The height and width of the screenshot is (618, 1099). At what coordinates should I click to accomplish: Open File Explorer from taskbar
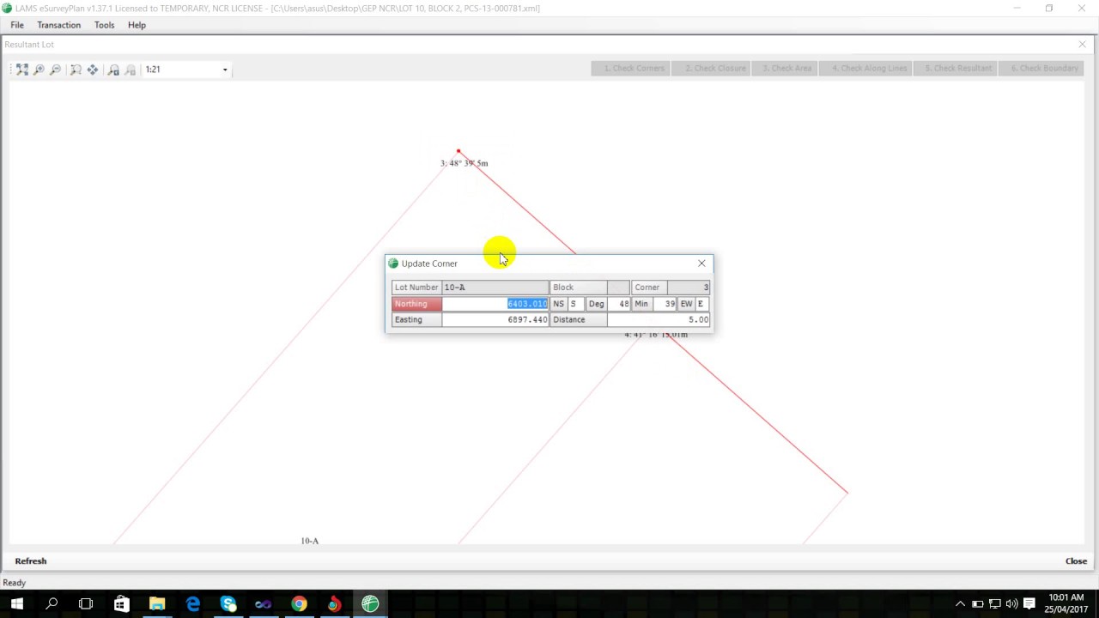click(x=157, y=604)
